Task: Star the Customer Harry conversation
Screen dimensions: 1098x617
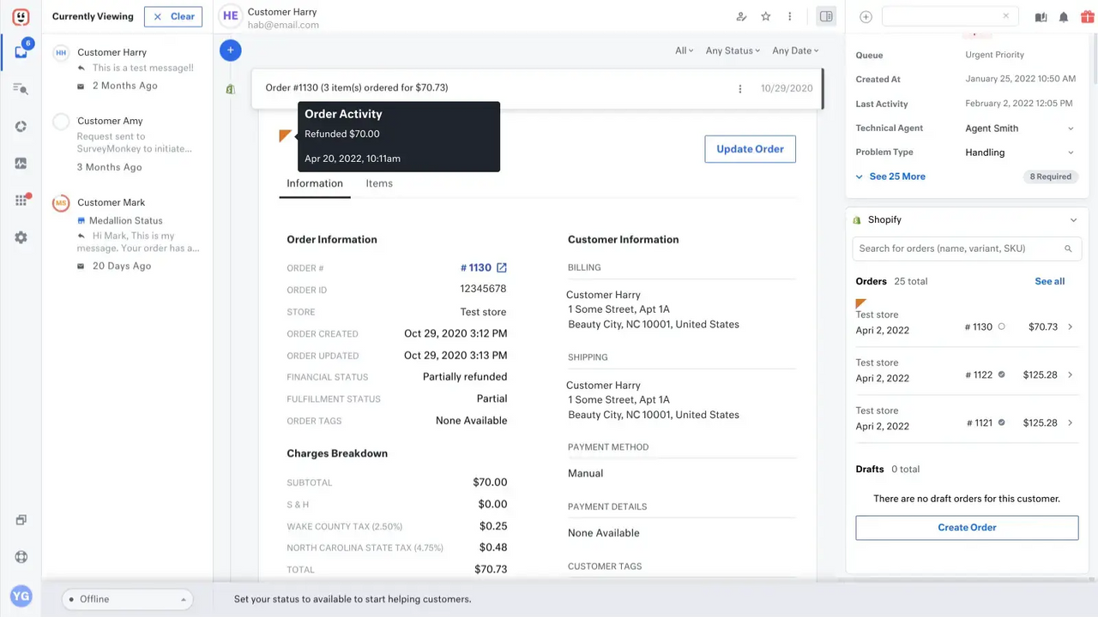Action: 765,16
